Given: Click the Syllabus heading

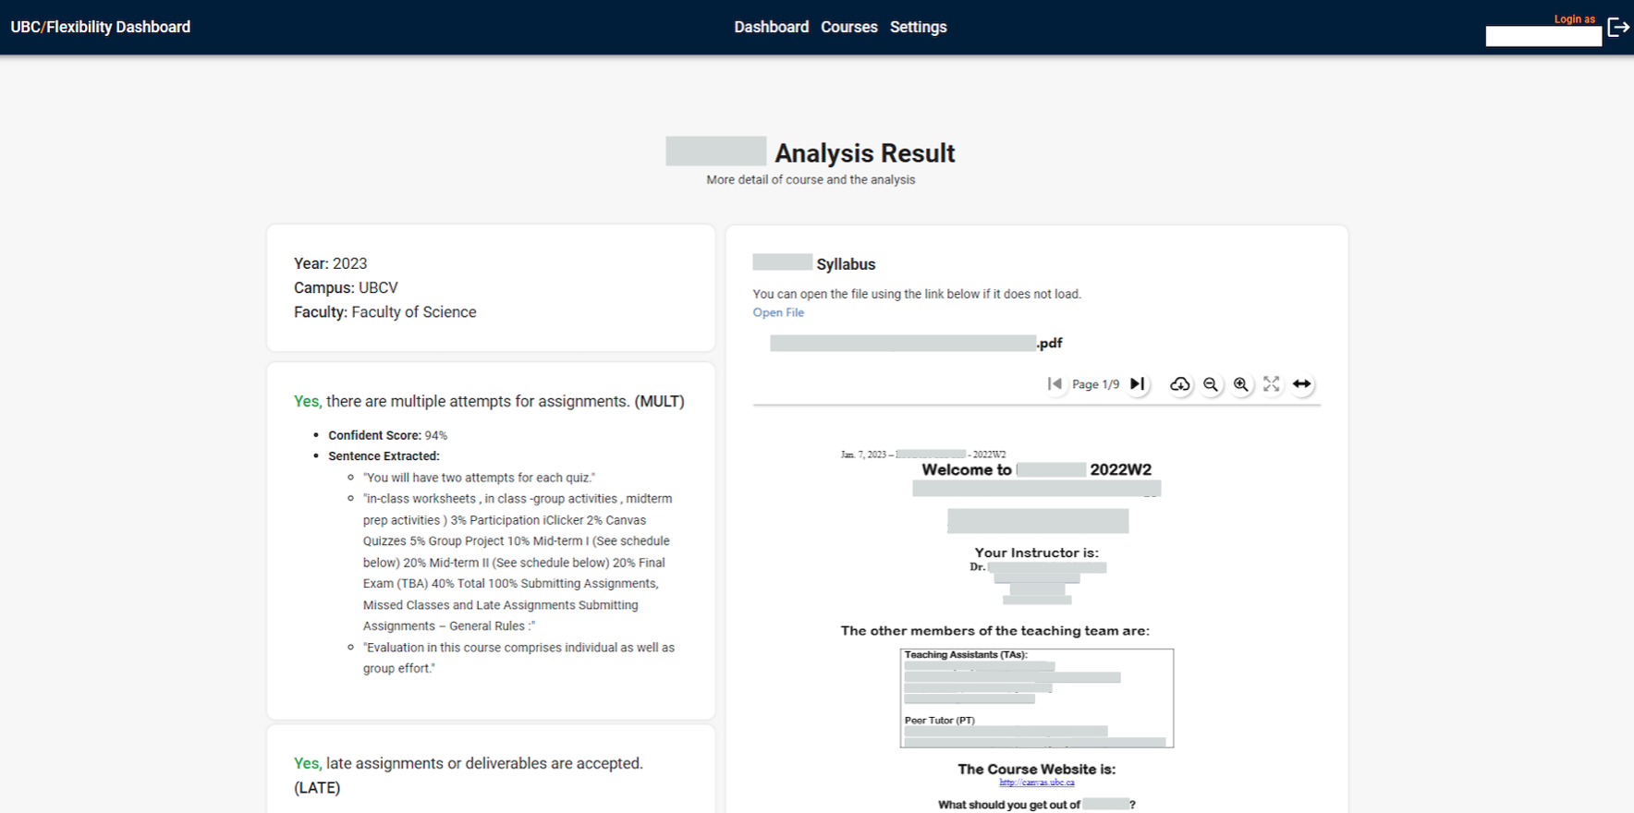Looking at the screenshot, I should point(846,264).
